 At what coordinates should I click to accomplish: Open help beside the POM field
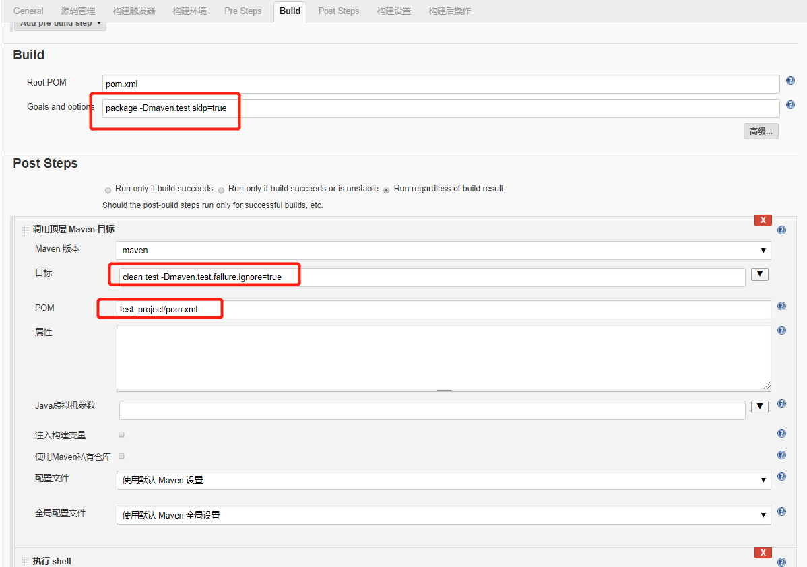pyautogui.click(x=781, y=305)
